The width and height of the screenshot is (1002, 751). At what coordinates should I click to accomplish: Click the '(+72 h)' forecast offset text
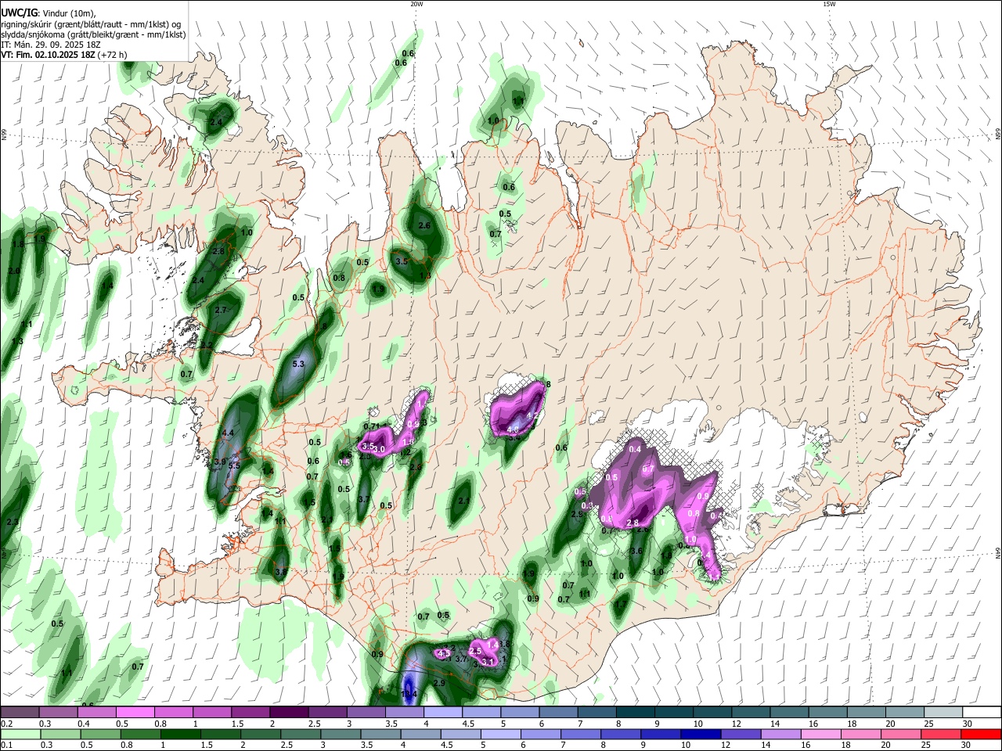pos(112,55)
